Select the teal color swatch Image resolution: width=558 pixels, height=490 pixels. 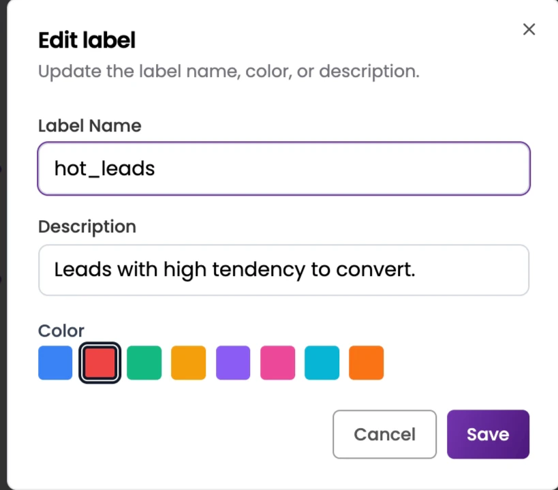click(321, 363)
